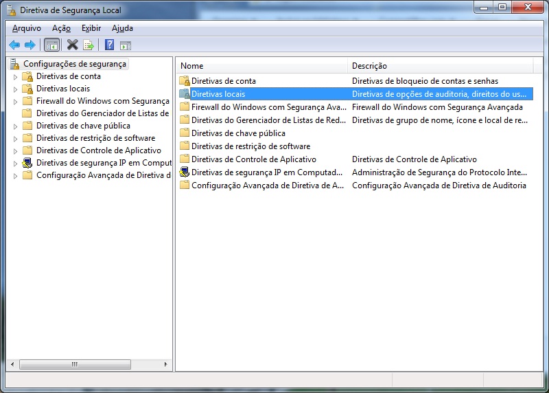Expand Diretivas de Controle de Aplicativo node
This screenshot has height=393, width=549.
(x=15, y=151)
